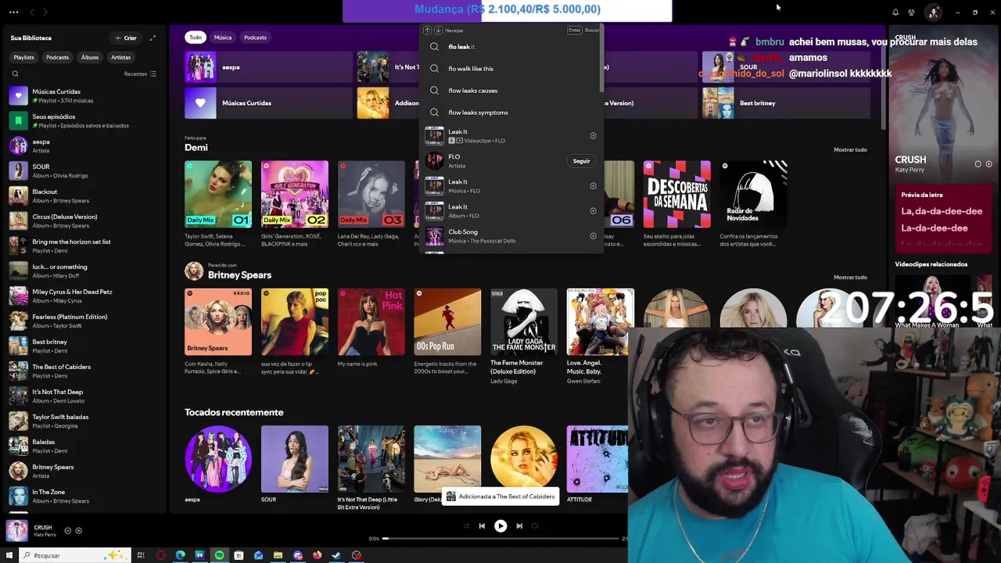Open The Fame Monster album cover
The height and width of the screenshot is (563, 1001).
[524, 321]
